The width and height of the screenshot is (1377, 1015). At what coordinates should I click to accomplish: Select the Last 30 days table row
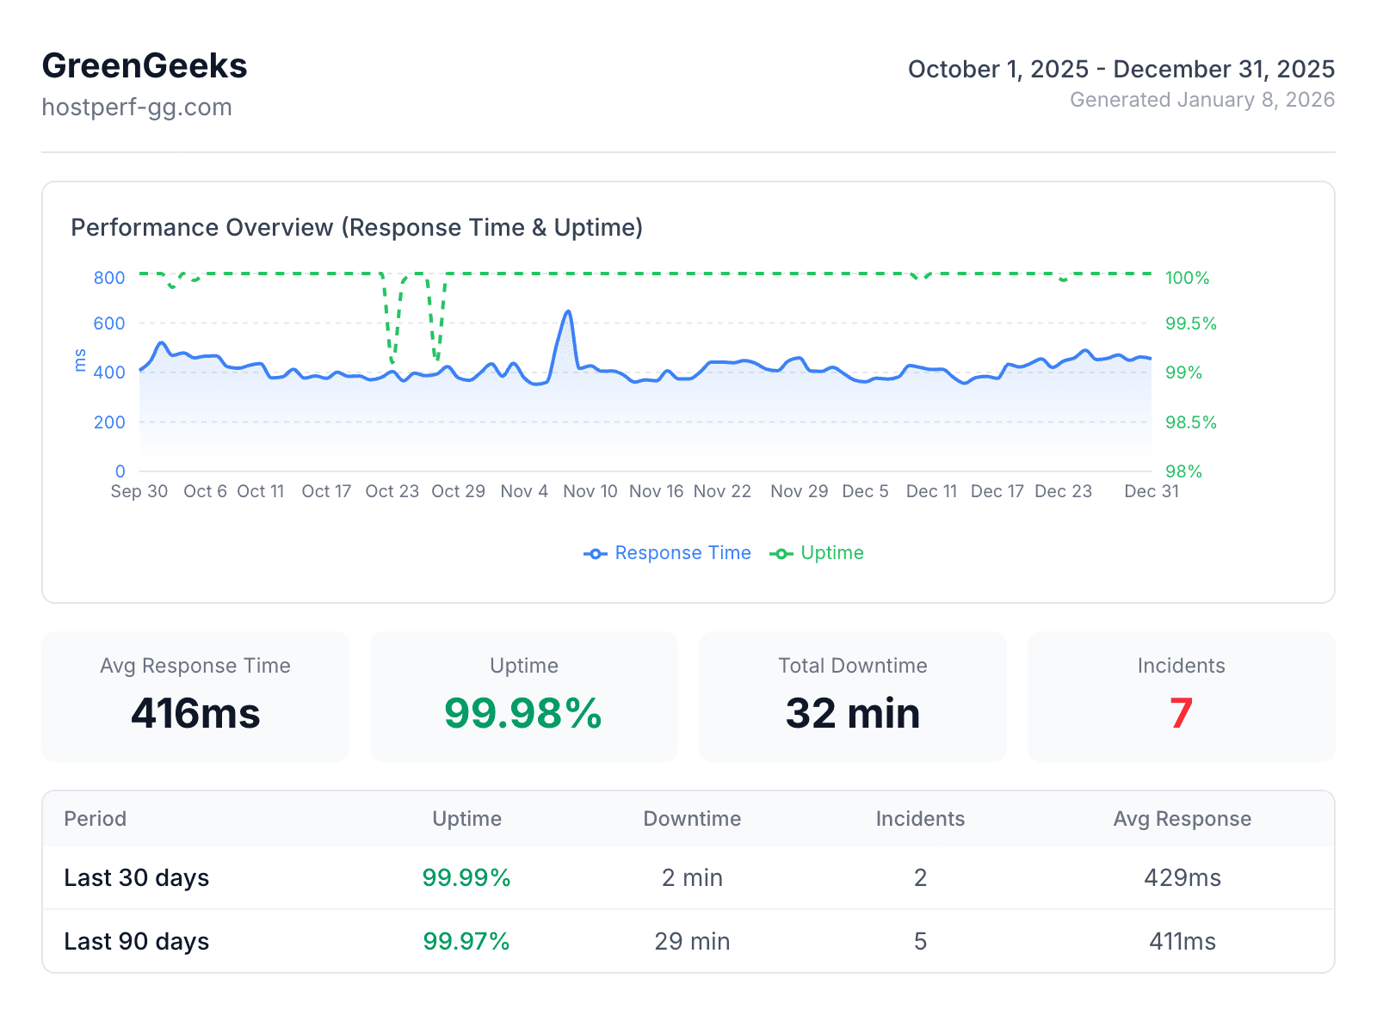click(688, 877)
